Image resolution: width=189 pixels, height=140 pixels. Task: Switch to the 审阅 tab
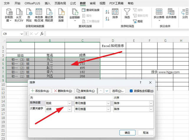point(92,3)
